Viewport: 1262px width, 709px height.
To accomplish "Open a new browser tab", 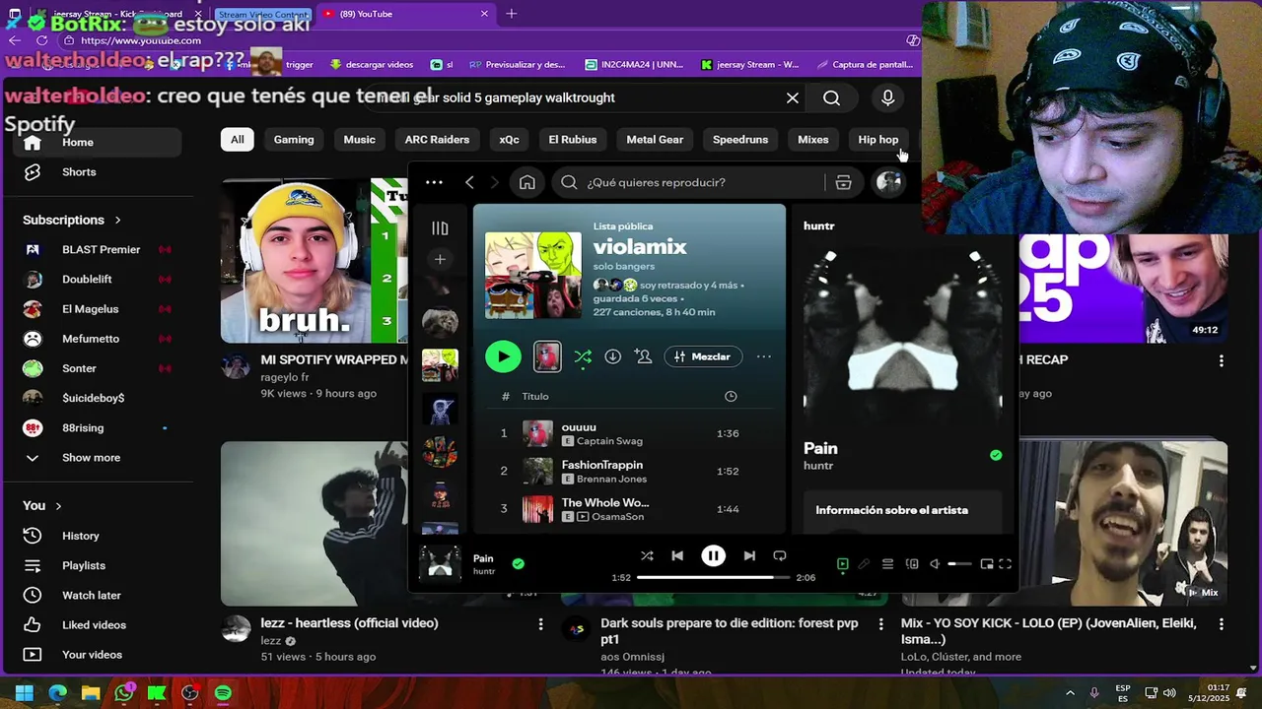I will coord(511,14).
